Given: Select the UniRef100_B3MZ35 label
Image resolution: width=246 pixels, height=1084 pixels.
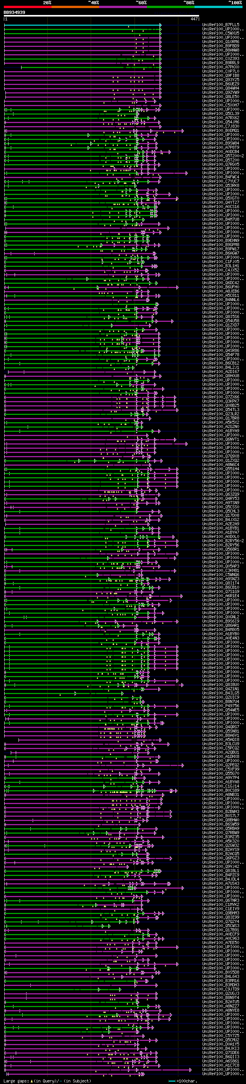Looking at the screenshot, I should click(221, 837).
